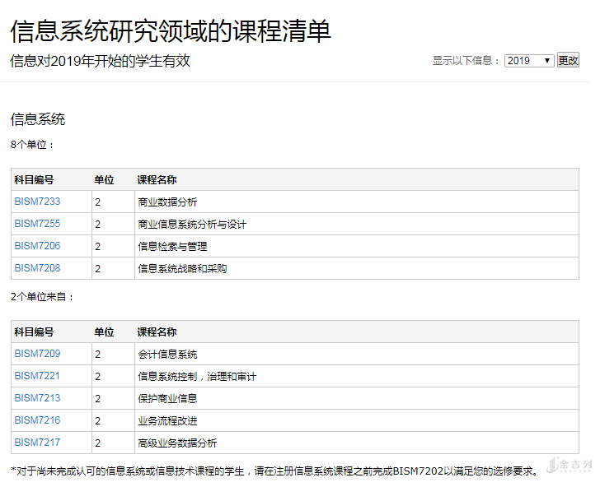Open the BISM7208 course link
Screen dimensions: 600x487
point(37,268)
